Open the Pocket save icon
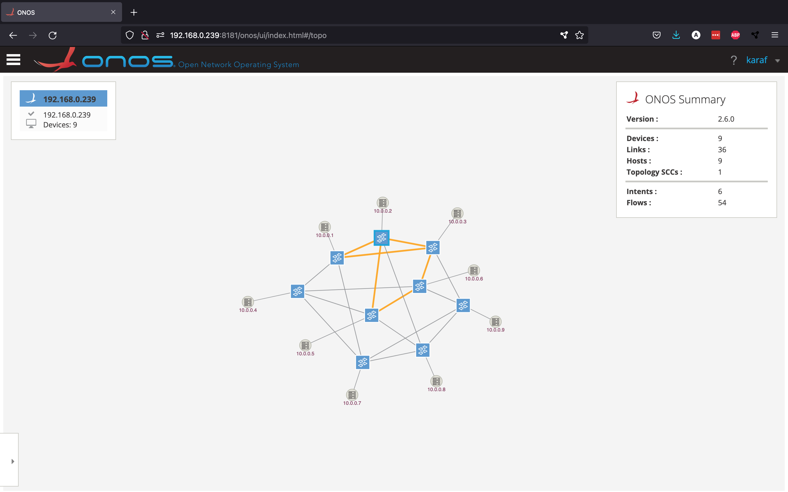The height and width of the screenshot is (492, 788). 656,35
